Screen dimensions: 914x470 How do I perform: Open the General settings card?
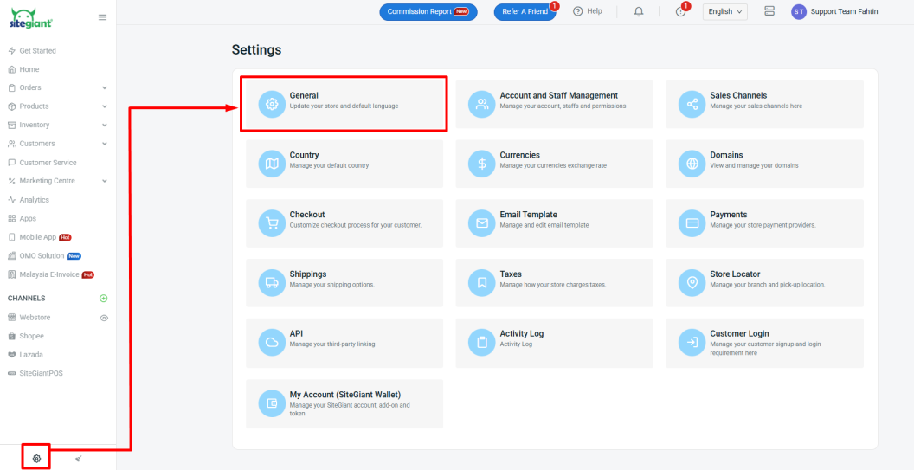(x=344, y=104)
